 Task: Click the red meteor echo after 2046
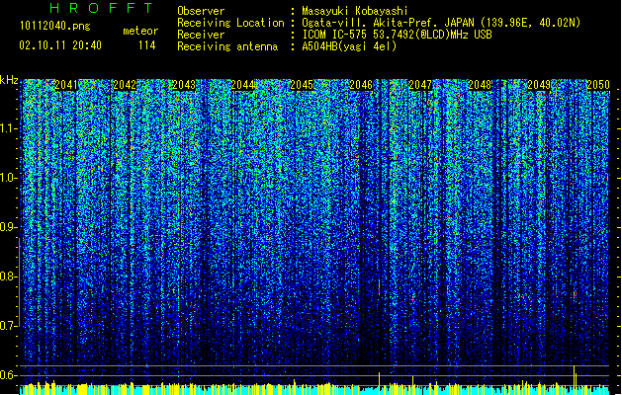379,287
